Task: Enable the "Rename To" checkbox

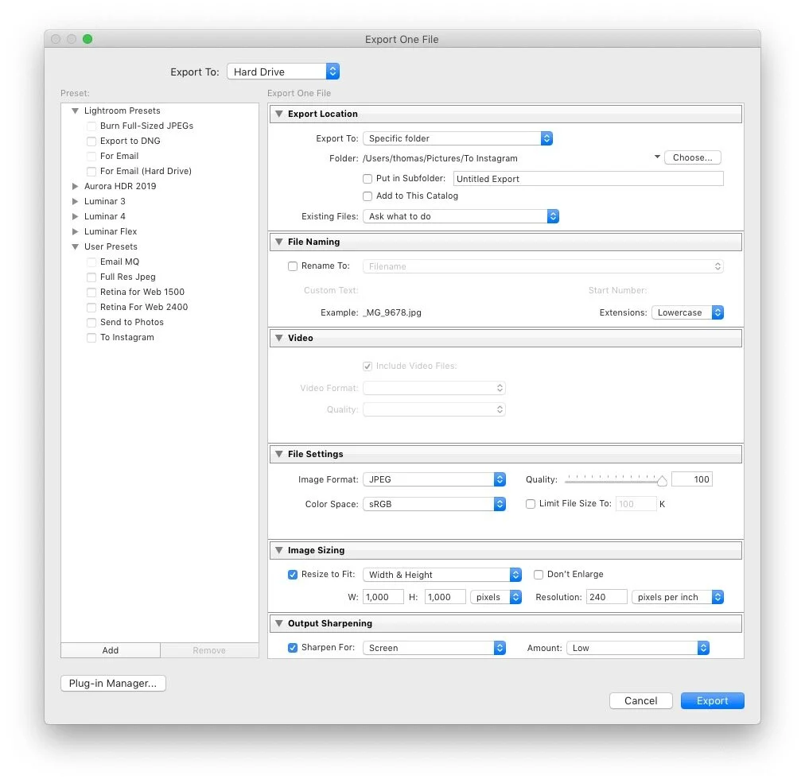Action: point(293,266)
